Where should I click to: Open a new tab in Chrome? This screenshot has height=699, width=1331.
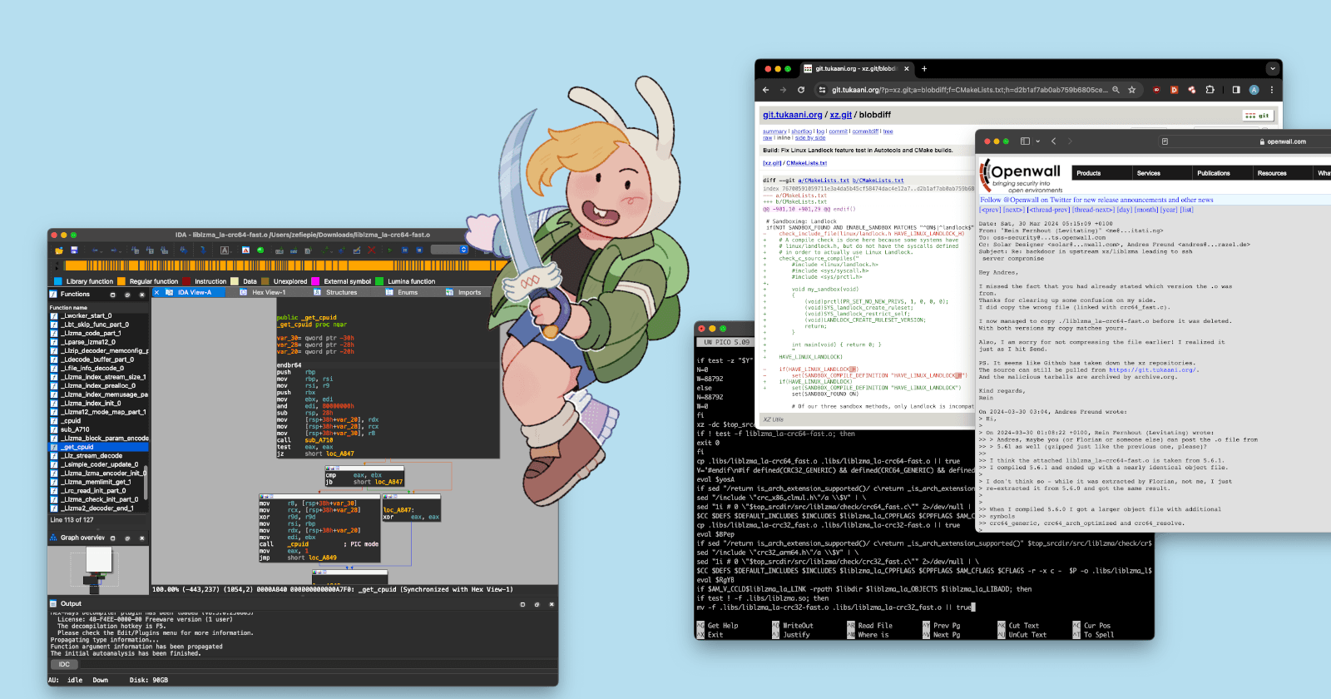tap(924, 68)
